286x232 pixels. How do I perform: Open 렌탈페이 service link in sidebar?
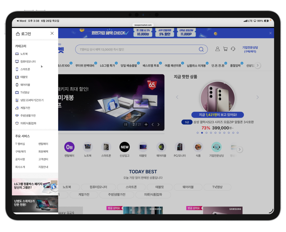(x=43, y=144)
